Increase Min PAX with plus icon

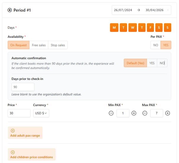coord(134,113)
